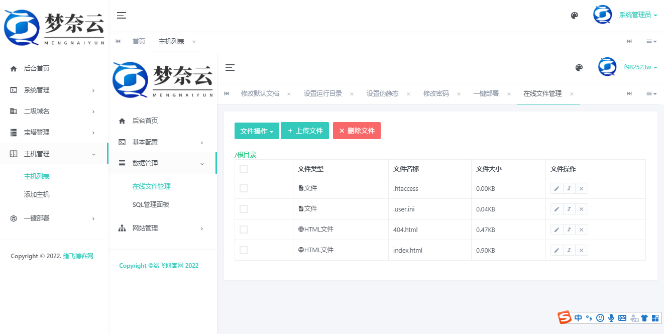Image resolution: width=664 pixels, height=334 pixels.
Task: Select the index.html row checkbox
Action: pos(244,250)
